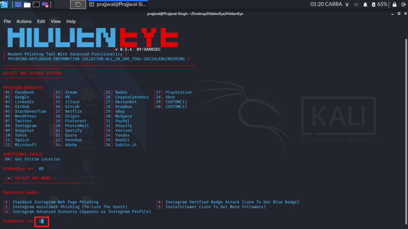This screenshot has width=408, height=229.
Task: Click the "[04] GitHub" entry
Action: (16, 107)
